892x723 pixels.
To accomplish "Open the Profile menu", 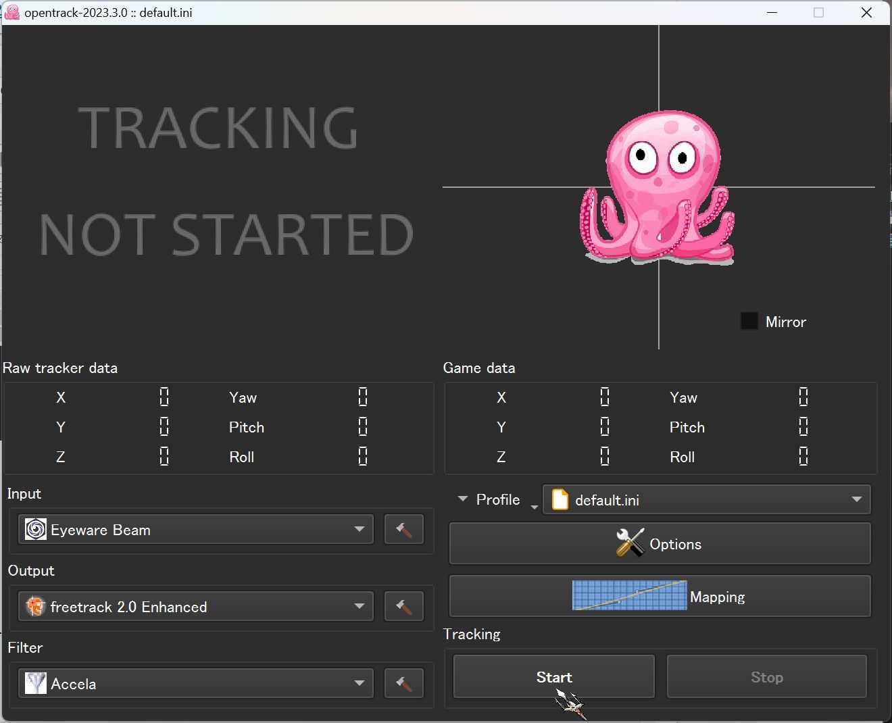I will click(x=494, y=499).
